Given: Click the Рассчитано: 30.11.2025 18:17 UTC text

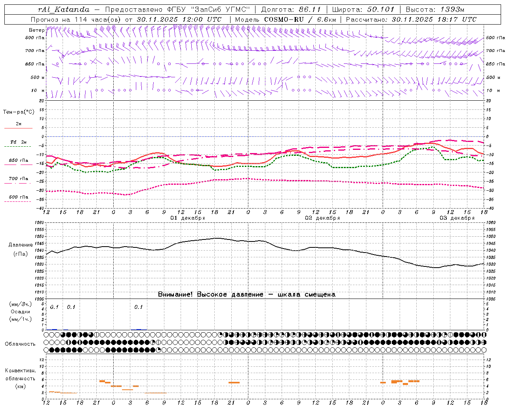Looking at the screenshot, I should 411,19.
